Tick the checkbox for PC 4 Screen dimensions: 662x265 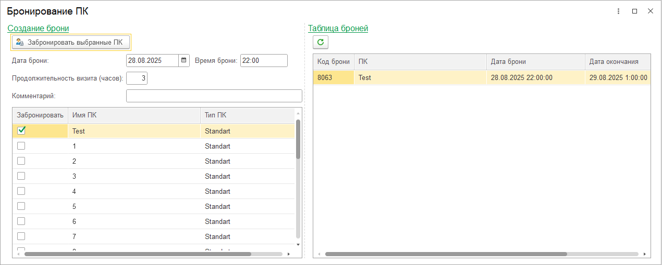[21, 191]
